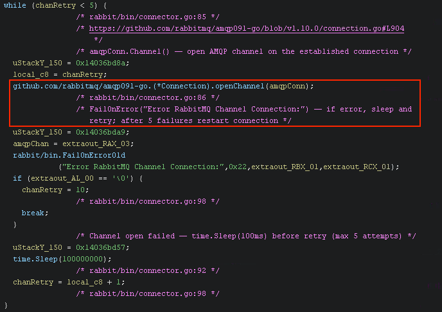Select the 5 in the while condition
Image resolution: width=442 pixels, height=312 pixels.
coord(92,5)
